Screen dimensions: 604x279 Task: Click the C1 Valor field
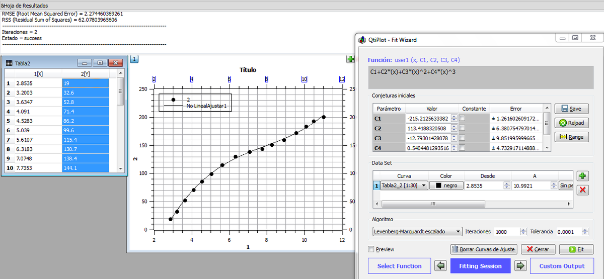coord(428,118)
